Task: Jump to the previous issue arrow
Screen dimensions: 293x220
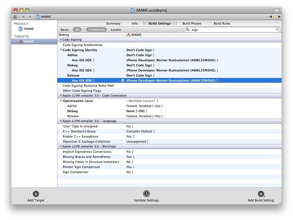Action: [x=270, y=17]
